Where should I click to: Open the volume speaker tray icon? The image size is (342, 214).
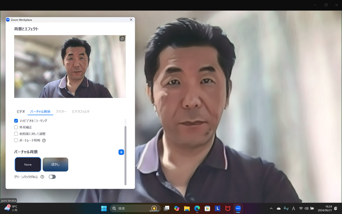tap(307, 208)
